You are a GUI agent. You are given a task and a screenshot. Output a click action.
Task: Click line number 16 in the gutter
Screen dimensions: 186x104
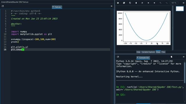pyautogui.click(x=5, y=49)
